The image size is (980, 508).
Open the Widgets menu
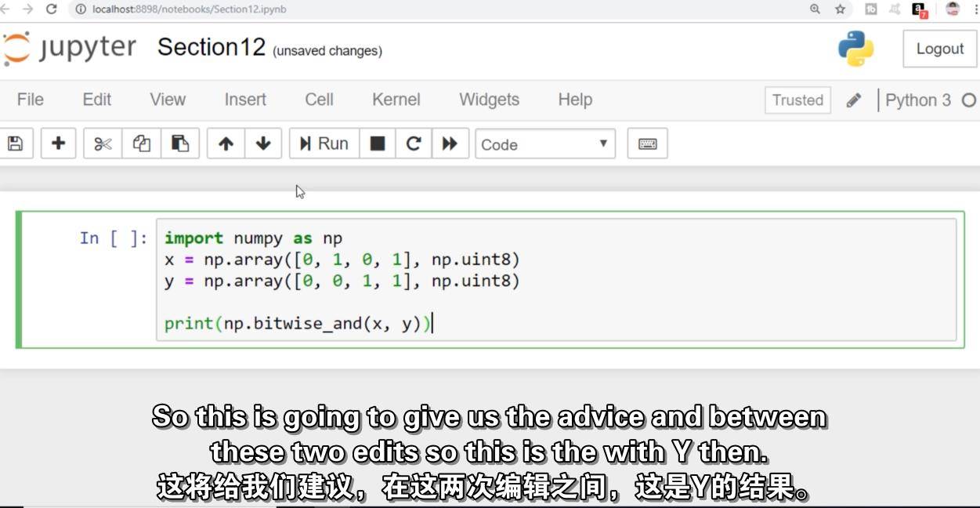(488, 100)
